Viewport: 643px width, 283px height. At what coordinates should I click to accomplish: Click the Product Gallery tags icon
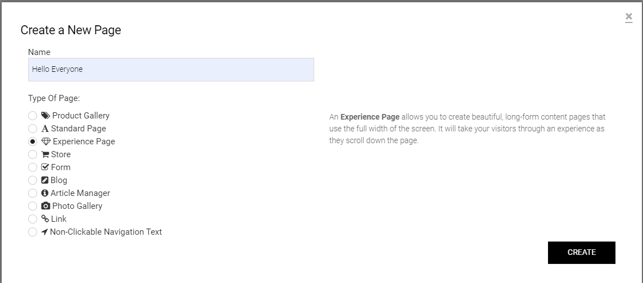46,116
